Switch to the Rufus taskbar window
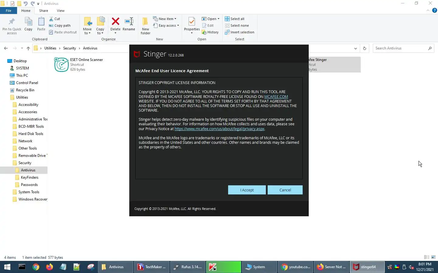Screen dimensions: 438x273 [x=188, y=267]
